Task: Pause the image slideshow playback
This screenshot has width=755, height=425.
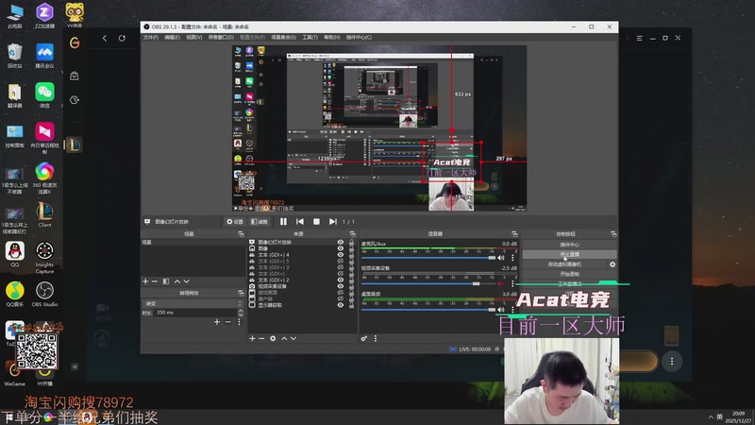Action: point(283,222)
